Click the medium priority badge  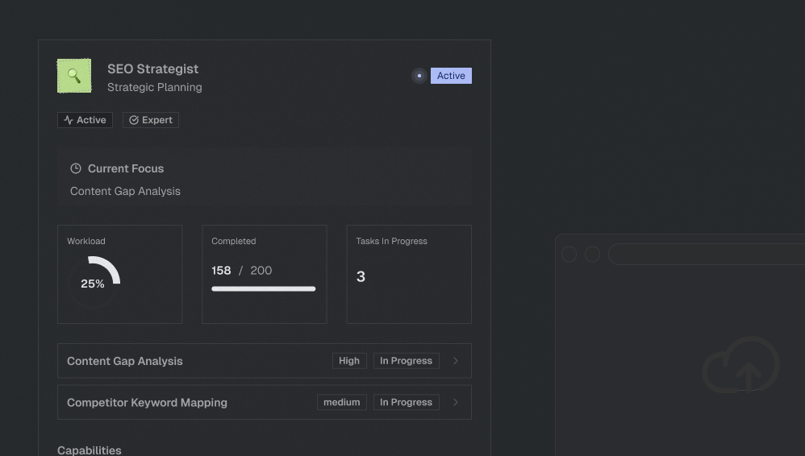click(x=342, y=402)
